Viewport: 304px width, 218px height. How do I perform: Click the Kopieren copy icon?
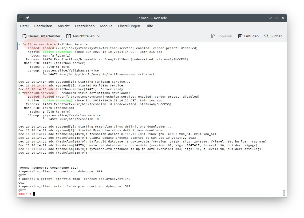213,36
